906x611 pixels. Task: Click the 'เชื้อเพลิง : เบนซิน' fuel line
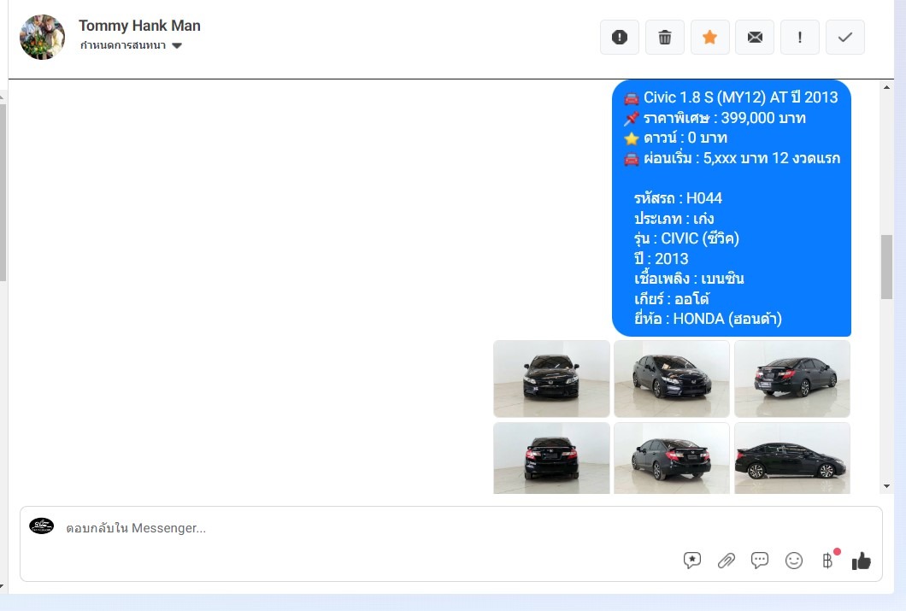[689, 279]
